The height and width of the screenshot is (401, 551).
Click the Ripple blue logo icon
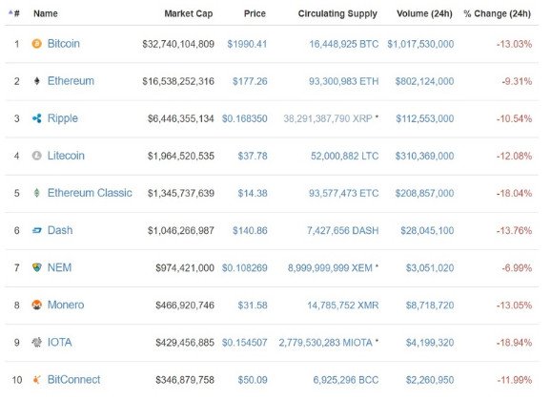[36, 118]
